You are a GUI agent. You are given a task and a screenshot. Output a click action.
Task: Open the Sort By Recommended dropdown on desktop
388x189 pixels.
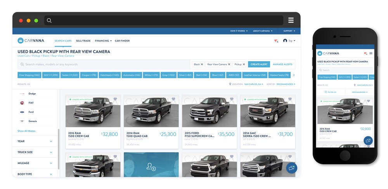286,84
